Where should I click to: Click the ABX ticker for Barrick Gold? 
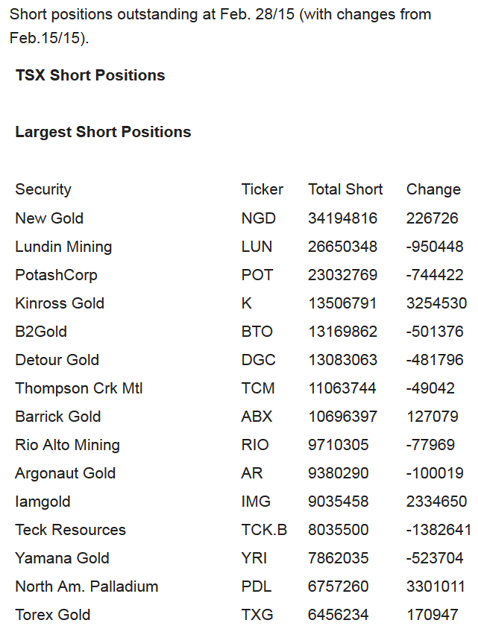tap(257, 417)
